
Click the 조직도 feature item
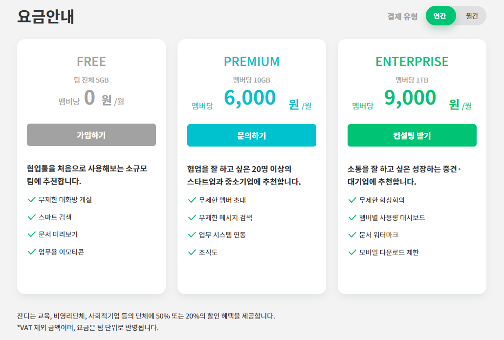(208, 253)
